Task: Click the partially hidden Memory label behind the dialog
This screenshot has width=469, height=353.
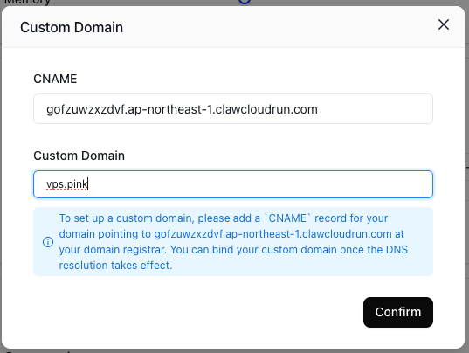Action: pos(27,3)
